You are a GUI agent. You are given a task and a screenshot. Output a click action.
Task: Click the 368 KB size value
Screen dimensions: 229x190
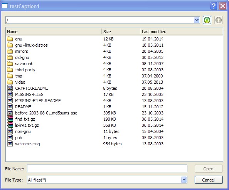(x=109, y=125)
